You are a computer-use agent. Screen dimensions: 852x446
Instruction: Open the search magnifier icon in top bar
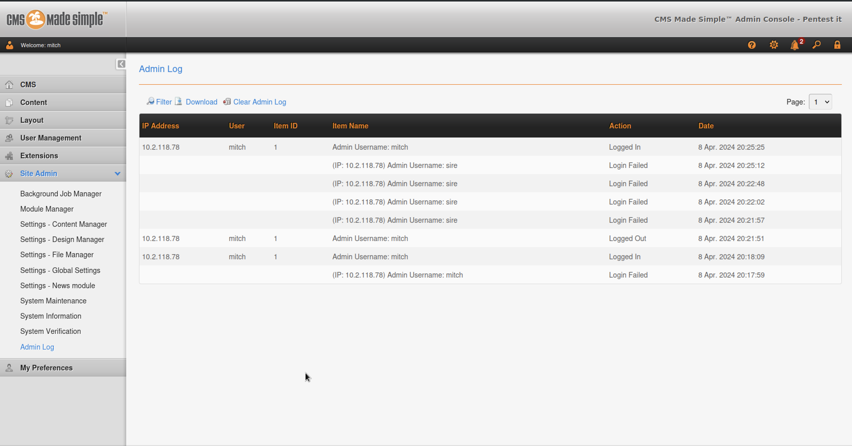click(x=816, y=45)
